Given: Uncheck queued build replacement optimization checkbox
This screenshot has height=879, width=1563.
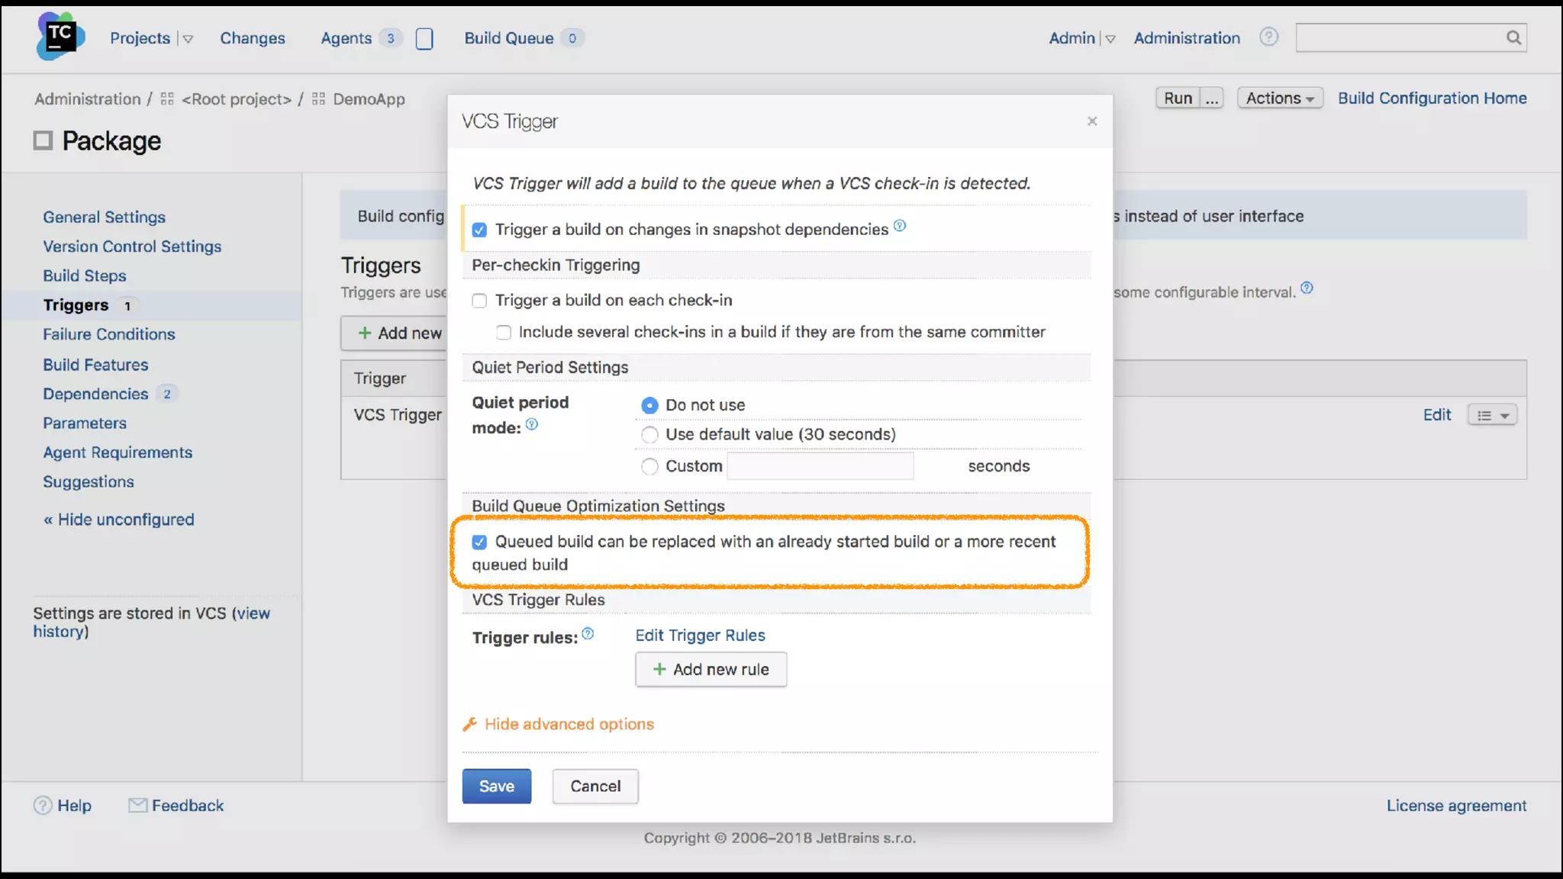Looking at the screenshot, I should [x=479, y=542].
